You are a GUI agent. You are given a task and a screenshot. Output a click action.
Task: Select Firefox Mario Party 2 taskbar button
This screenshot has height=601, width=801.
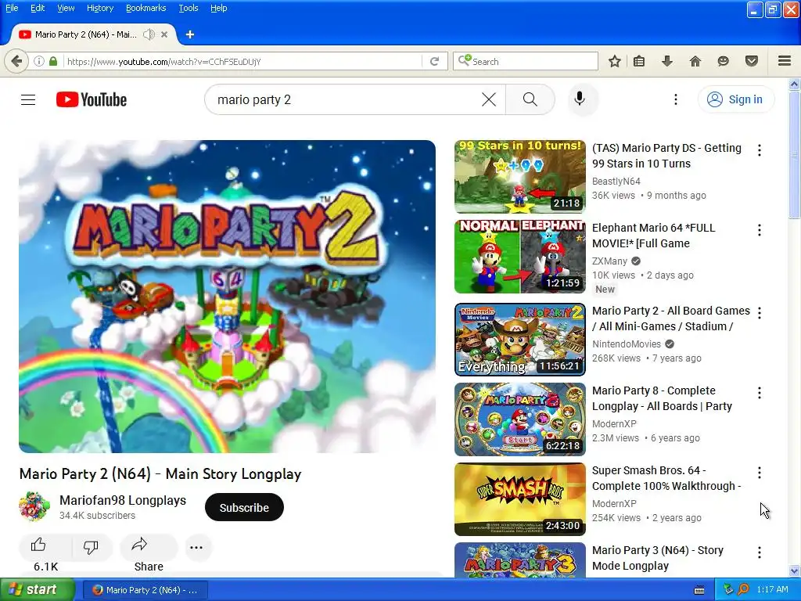tap(145, 590)
